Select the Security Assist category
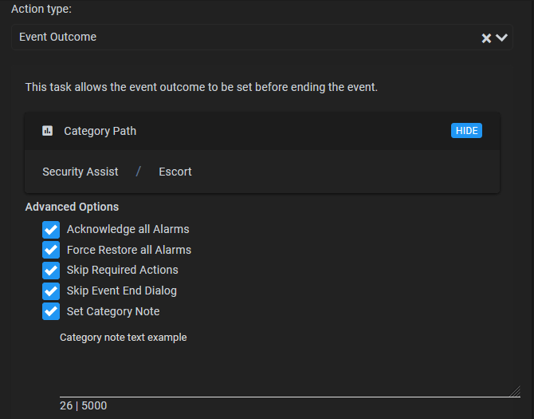 coord(80,172)
